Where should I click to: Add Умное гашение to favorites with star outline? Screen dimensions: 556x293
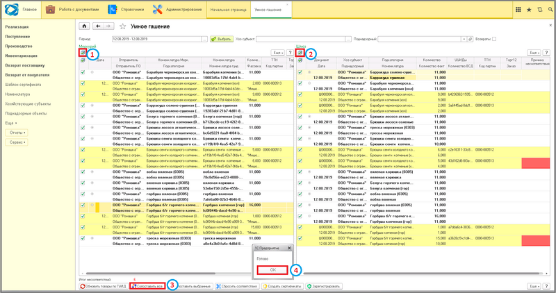tap(123, 26)
